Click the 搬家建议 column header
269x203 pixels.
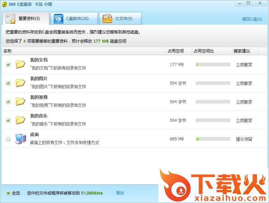tap(242, 51)
